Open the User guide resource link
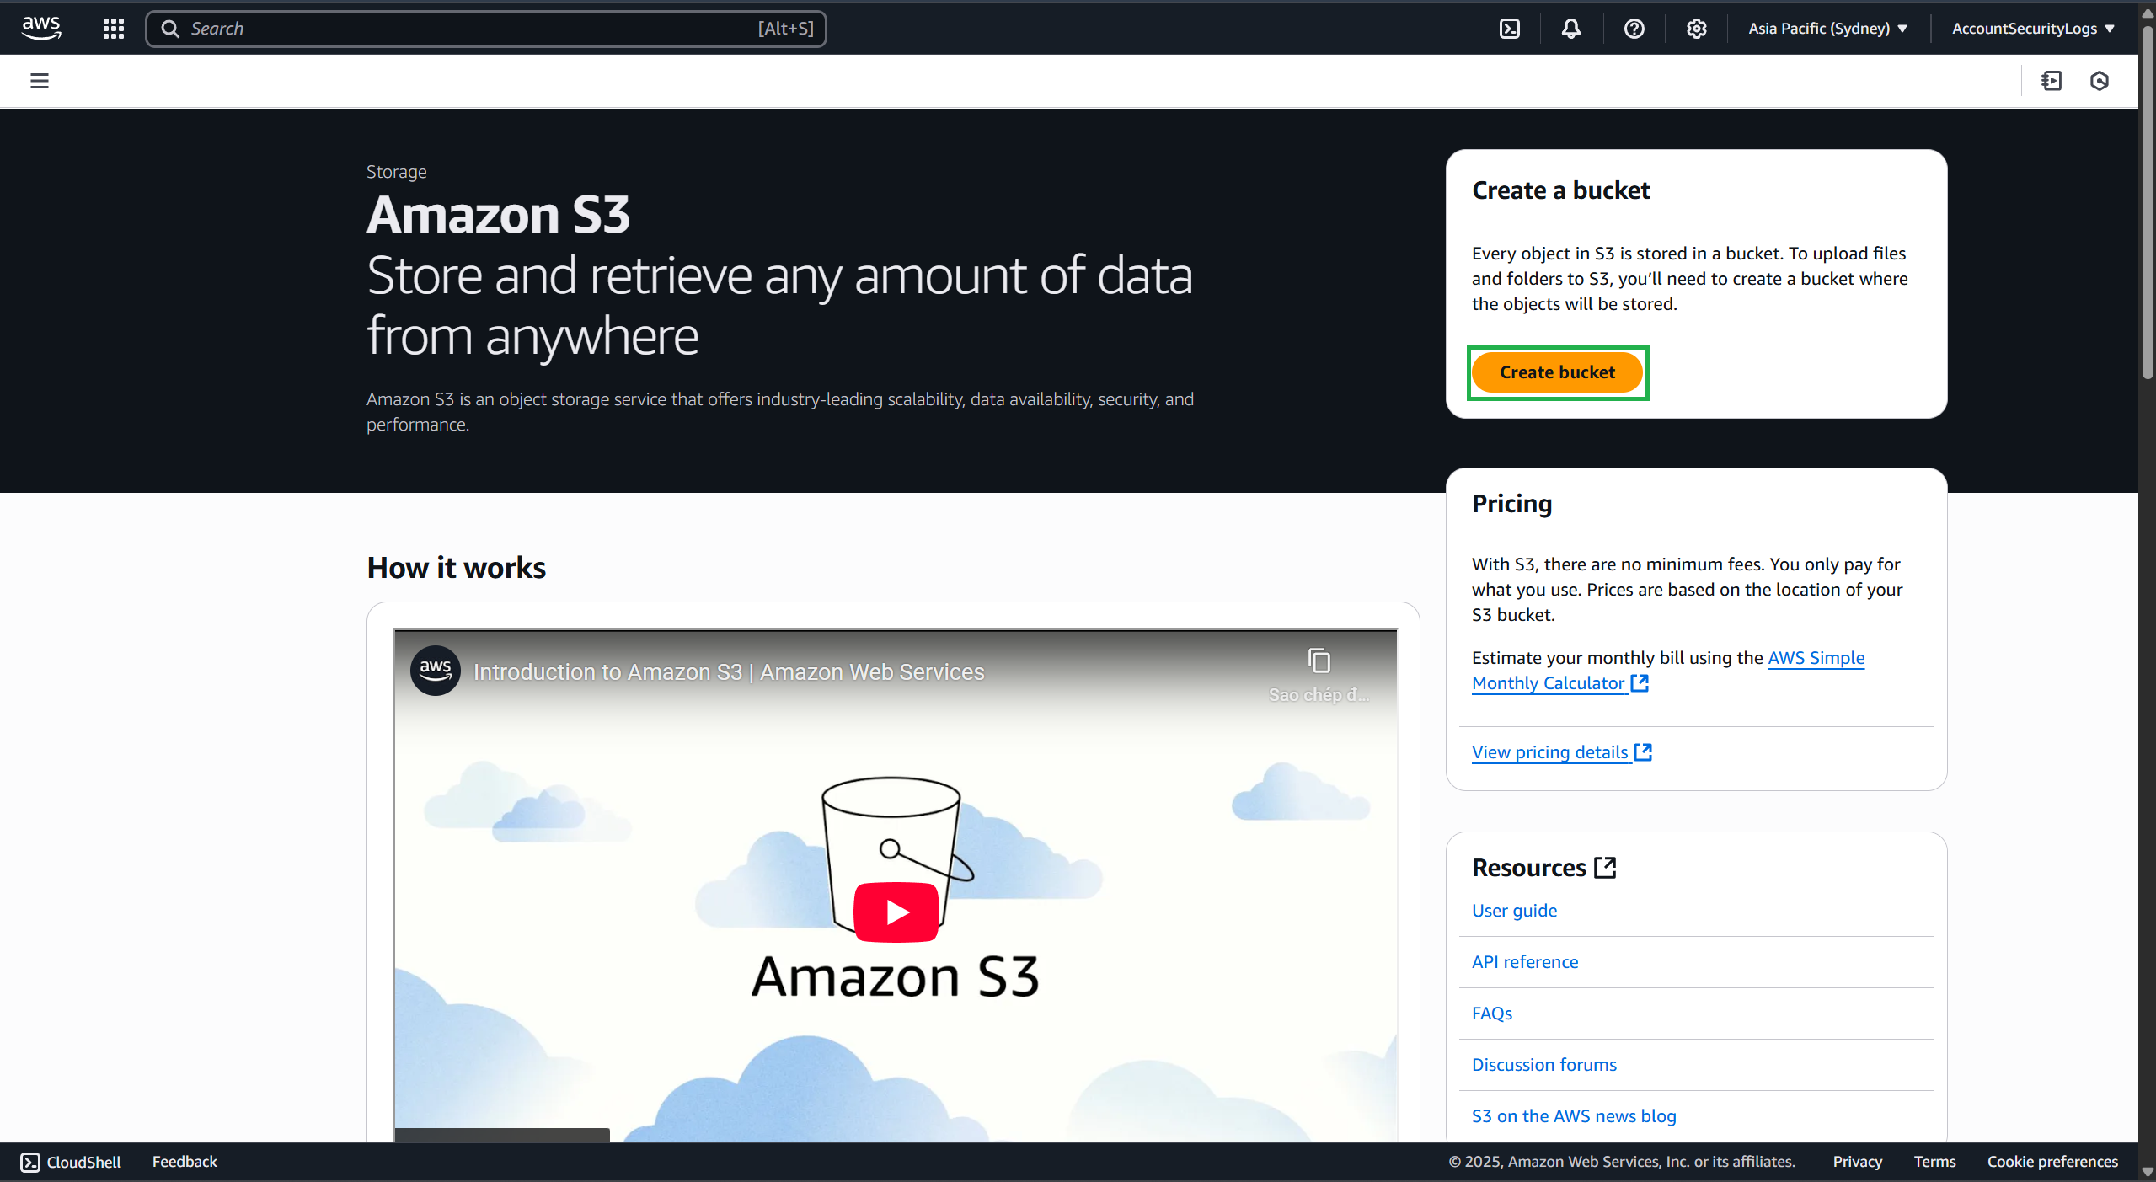2156x1182 pixels. (x=1513, y=910)
